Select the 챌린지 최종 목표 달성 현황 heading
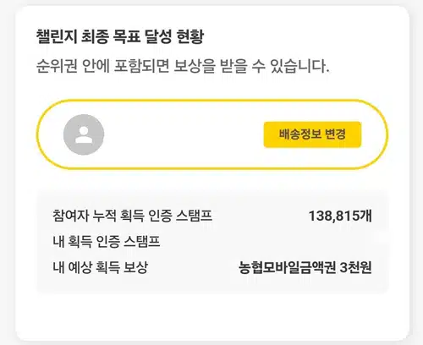The height and width of the screenshot is (345, 423). 120,36
